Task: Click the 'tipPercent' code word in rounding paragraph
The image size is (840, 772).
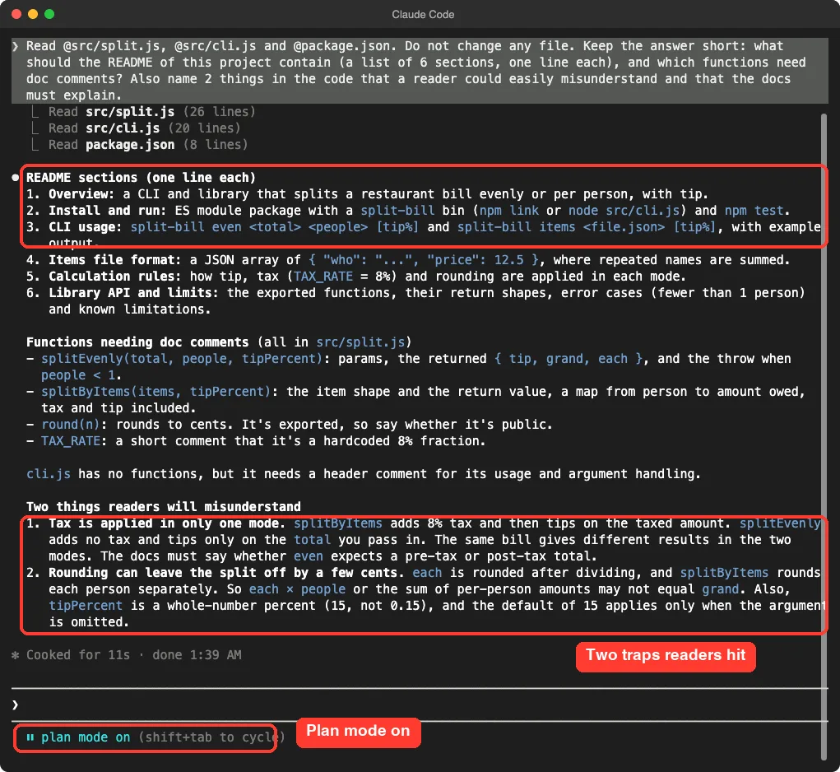Action: pyautogui.click(x=86, y=606)
